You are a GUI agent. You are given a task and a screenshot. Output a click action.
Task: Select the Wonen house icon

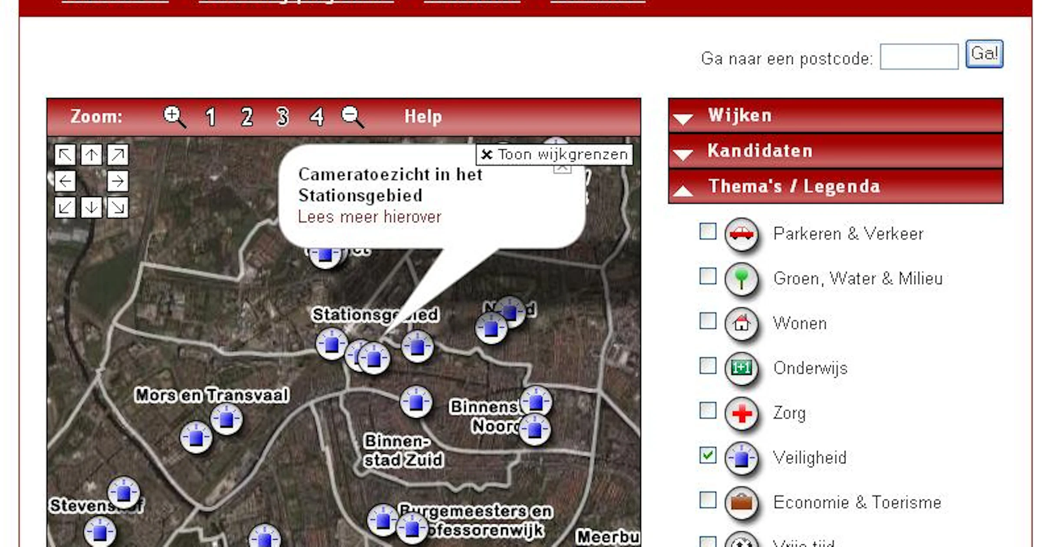(742, 324)
